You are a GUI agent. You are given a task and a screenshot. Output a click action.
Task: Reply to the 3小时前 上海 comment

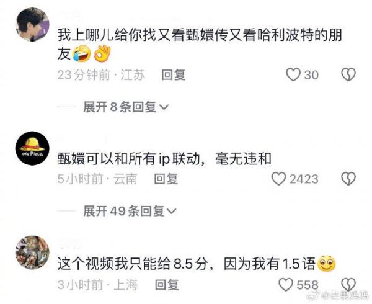click(x=167, y=285)
